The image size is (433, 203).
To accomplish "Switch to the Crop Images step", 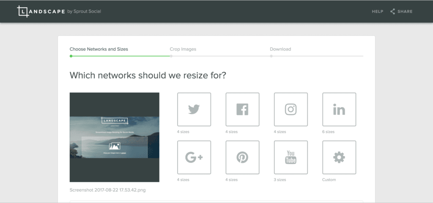I will tap(183, 49).
